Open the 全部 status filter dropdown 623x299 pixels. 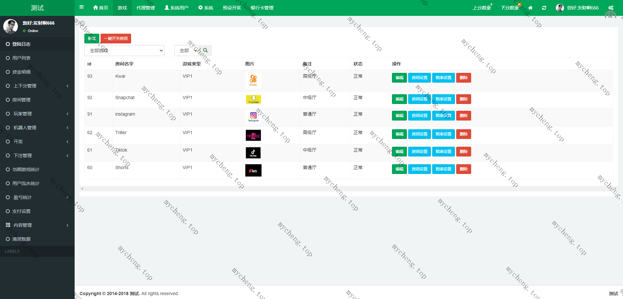pos(187,51)
